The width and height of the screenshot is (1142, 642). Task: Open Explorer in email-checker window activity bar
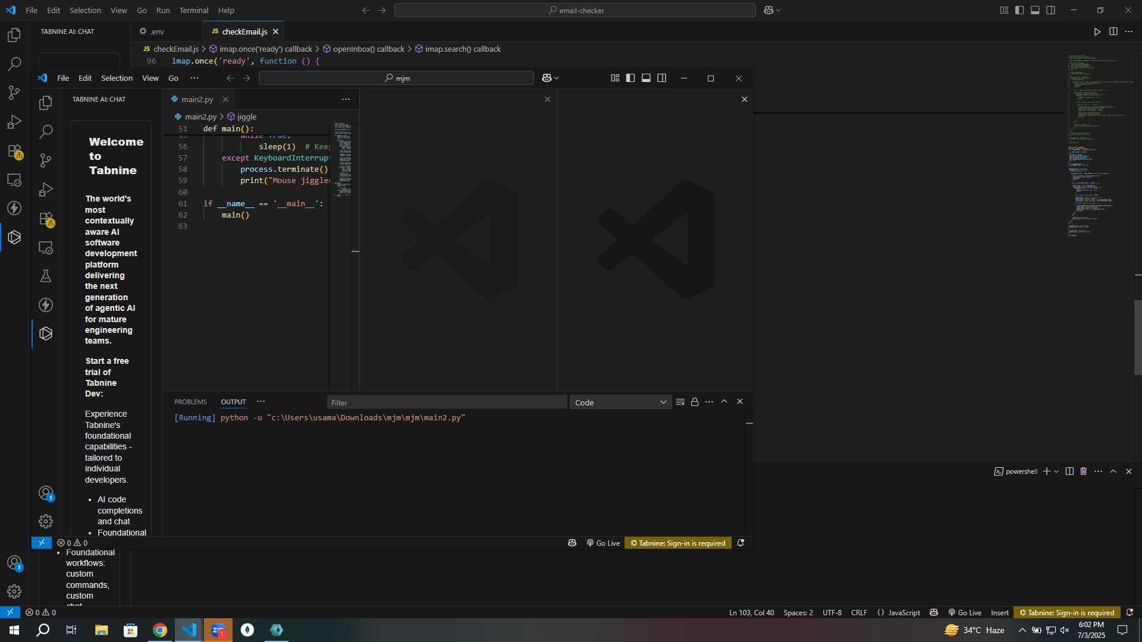14,35
